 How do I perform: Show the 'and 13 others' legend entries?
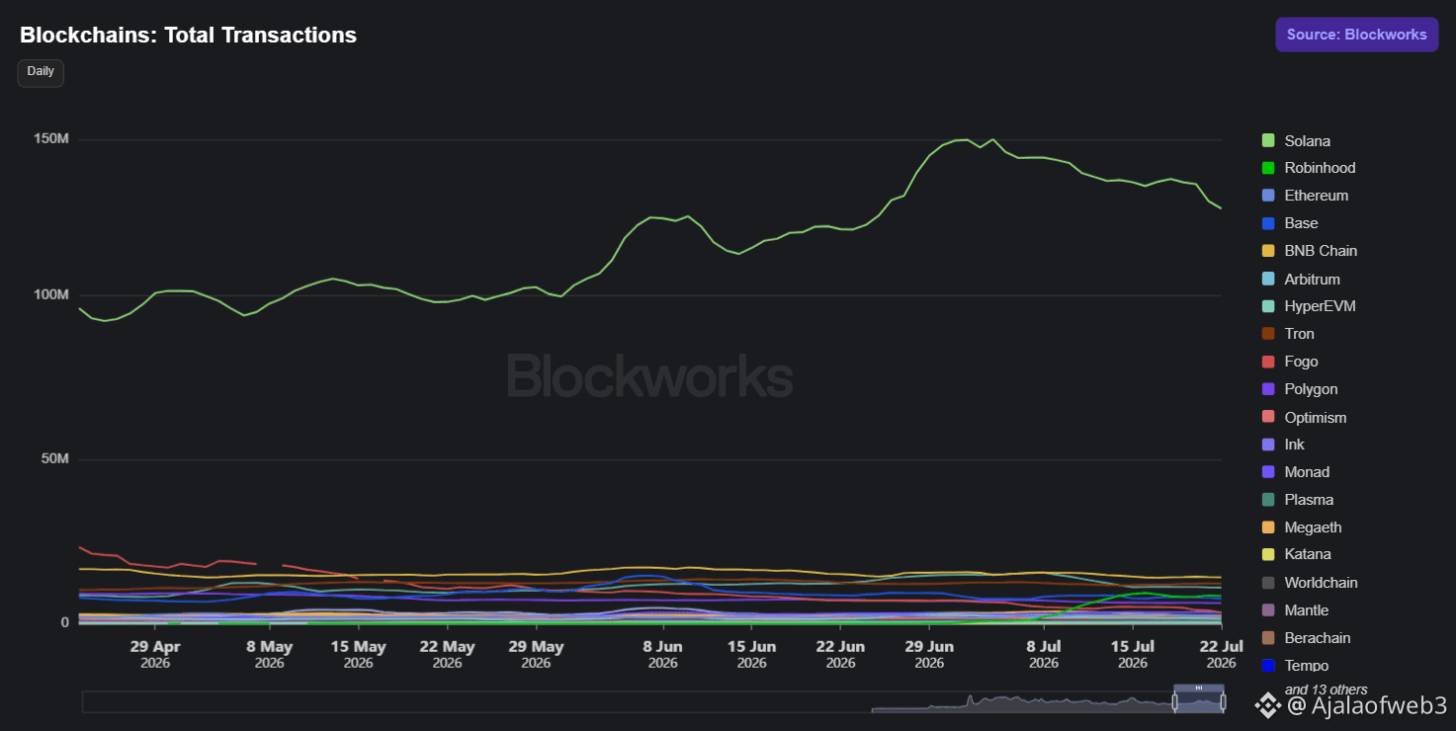tap(1326, 690)
